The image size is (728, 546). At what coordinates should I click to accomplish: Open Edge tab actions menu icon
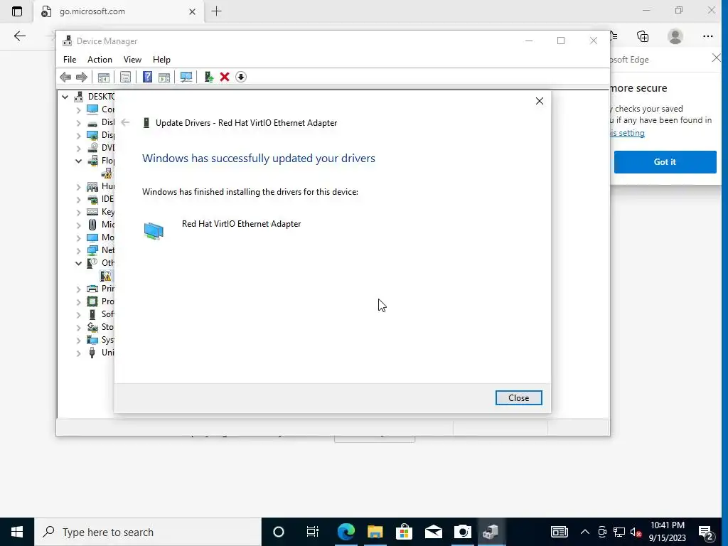tap(17, 11)
